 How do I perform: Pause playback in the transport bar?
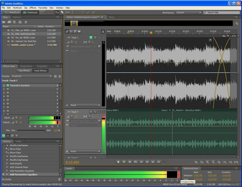pos(130,162)
